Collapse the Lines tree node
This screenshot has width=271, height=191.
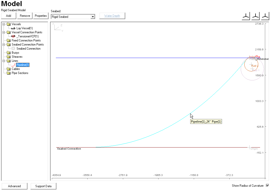pyautogui.click(x=4, y=61)
